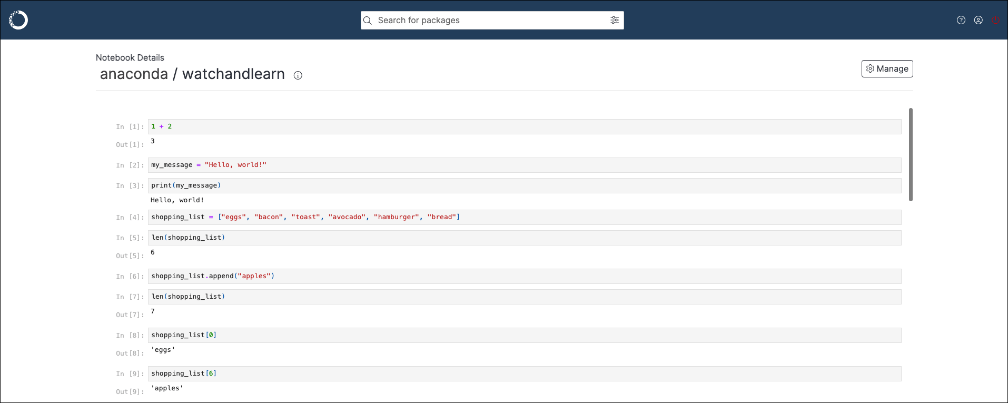Screen dimensions: 1008x403
Task: Click the notebook vertical scrollbar thumb
Action: point(911,154)
